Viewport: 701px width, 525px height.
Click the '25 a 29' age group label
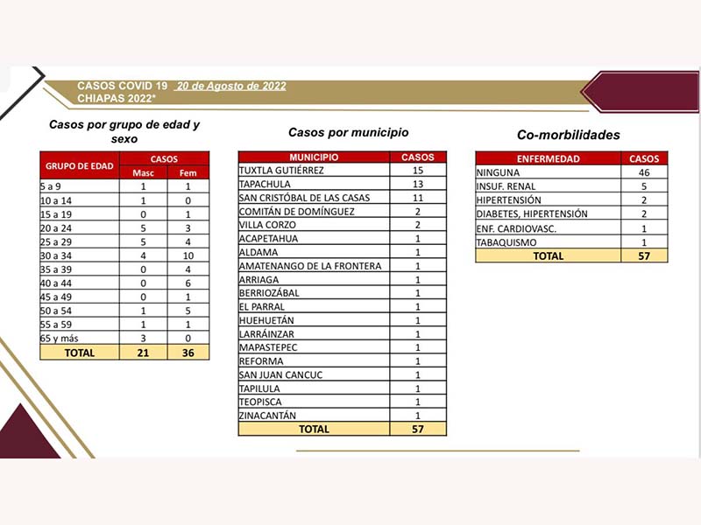coord(56,242)
